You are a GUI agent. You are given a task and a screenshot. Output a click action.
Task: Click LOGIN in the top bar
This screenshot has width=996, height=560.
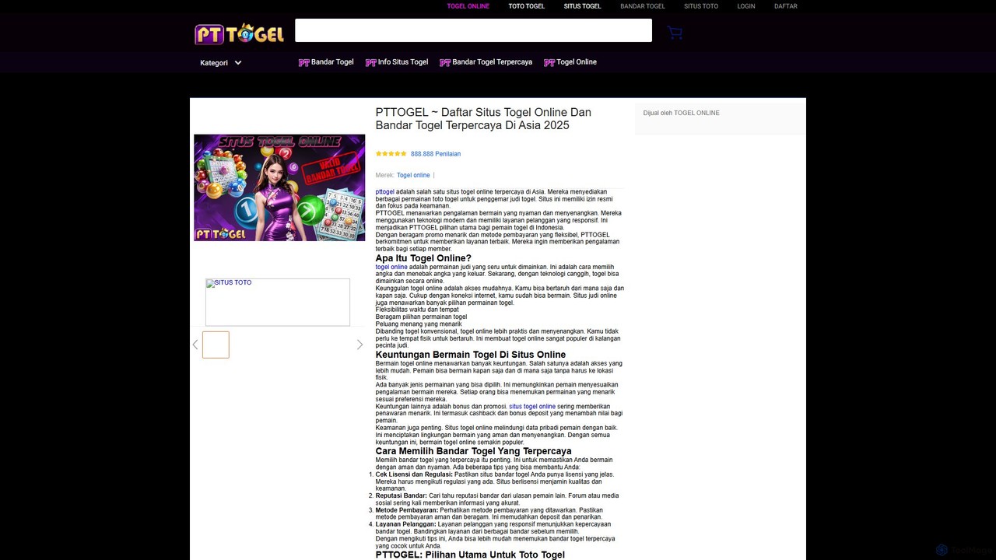pyautogui.click(x=746, y=6)
